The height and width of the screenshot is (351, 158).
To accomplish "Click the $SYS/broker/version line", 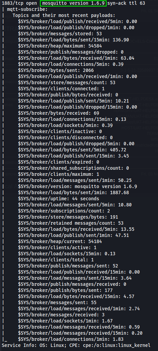I will pyautogui.click(x=77, y=186).
